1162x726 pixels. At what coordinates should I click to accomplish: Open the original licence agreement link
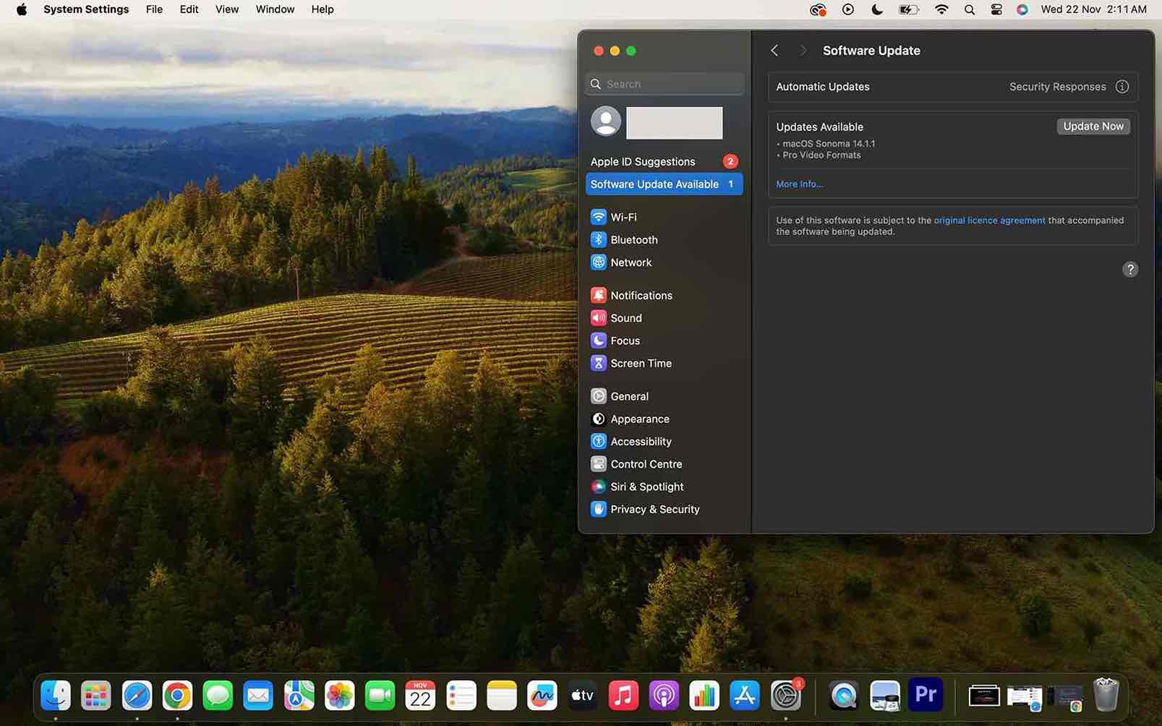(x=989, y=221)
